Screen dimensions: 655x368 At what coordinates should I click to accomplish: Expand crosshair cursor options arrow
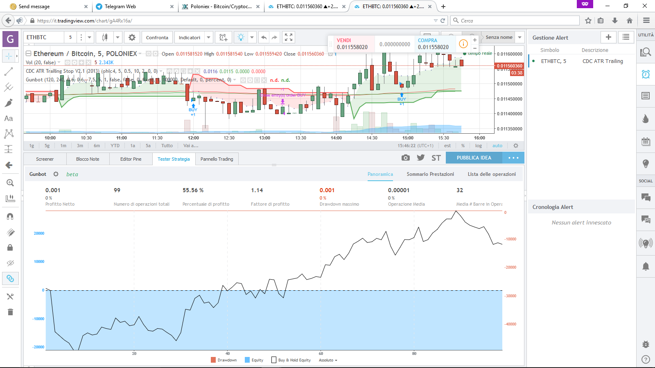(17, 56)
